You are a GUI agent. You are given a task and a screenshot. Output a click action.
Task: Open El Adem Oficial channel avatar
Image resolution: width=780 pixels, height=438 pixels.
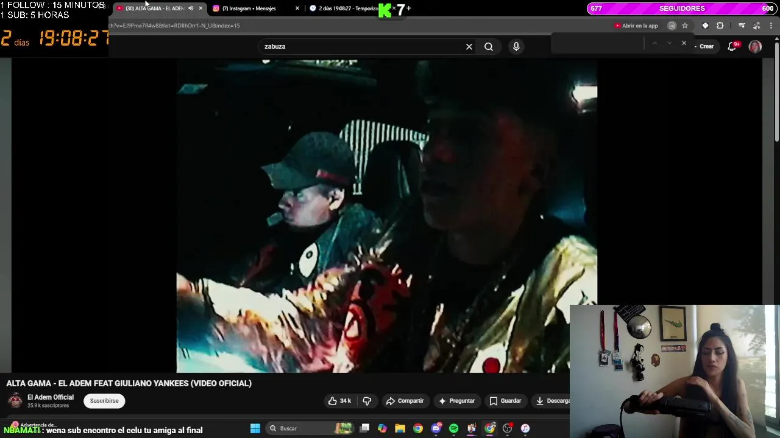pos(15,401)
